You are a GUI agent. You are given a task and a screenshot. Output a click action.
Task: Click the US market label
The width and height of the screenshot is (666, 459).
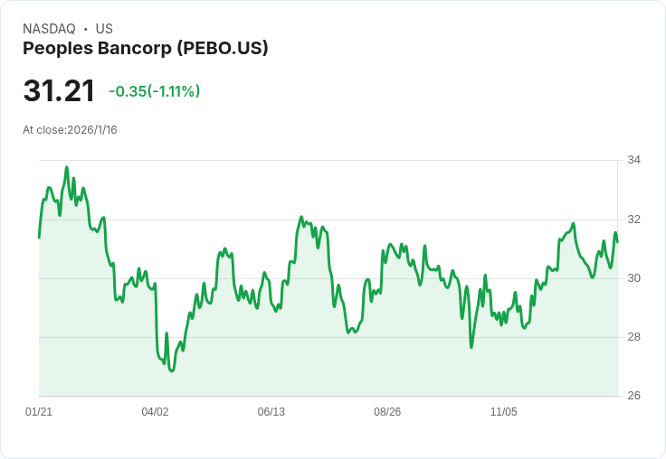coord(104,29)
